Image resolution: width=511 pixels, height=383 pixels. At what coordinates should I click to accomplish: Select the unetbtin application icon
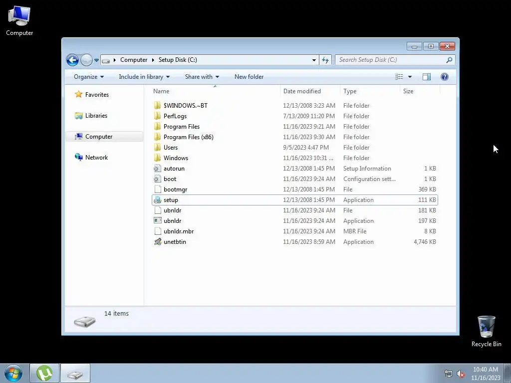(x=157, y=242)
